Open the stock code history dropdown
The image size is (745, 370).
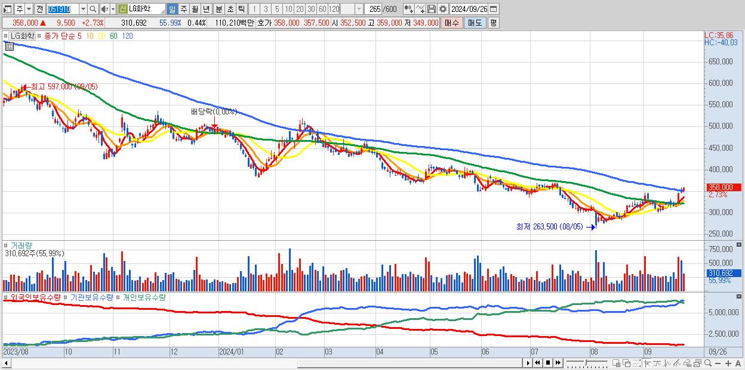[x=83, y=9]
